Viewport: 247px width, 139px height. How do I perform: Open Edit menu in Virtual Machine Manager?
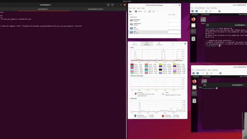tap(134, 8)
